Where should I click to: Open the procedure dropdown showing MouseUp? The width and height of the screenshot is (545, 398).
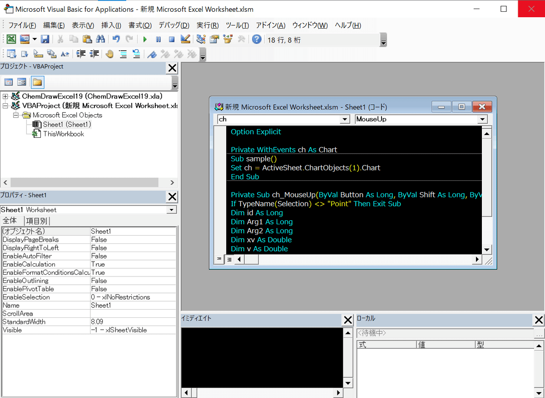point(483,119)
